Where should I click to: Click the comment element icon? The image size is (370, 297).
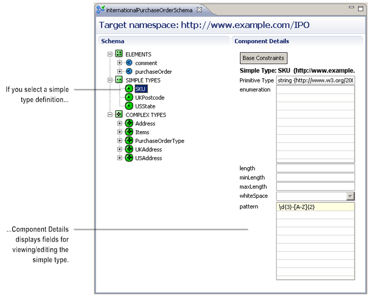129,63
